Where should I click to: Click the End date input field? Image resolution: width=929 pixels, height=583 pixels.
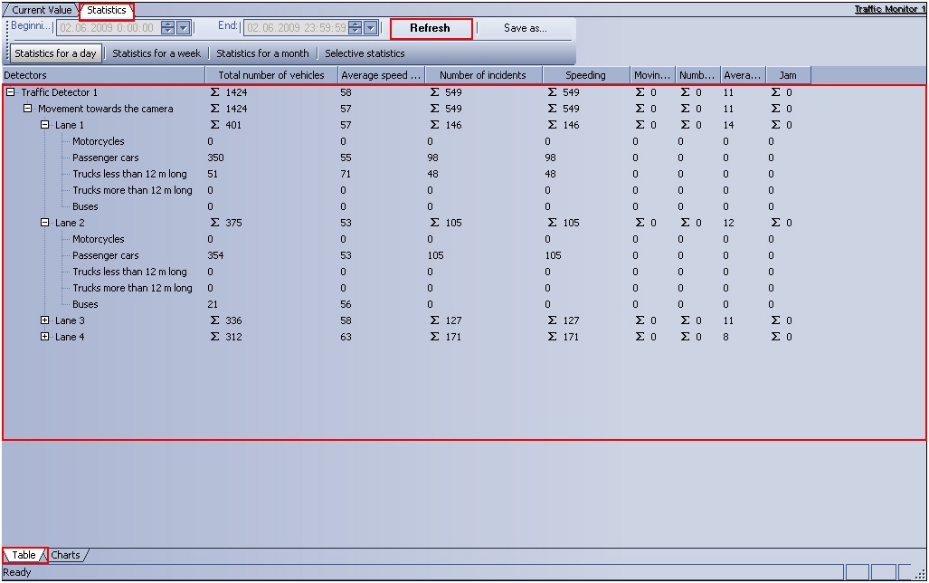(294, 28)
